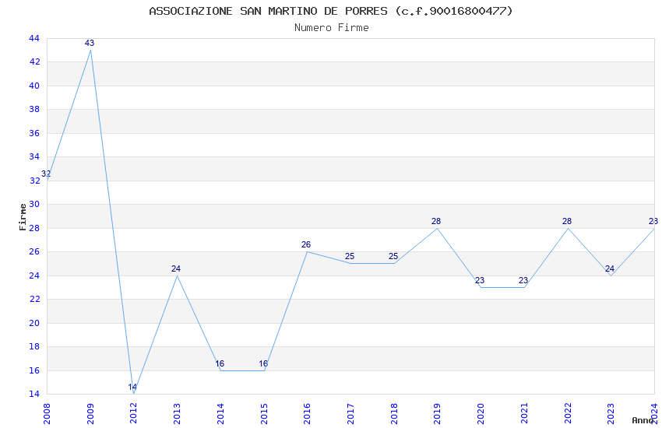Select the 2018 year label
This screenshot has width=662, height=428.
pos(394,413)
